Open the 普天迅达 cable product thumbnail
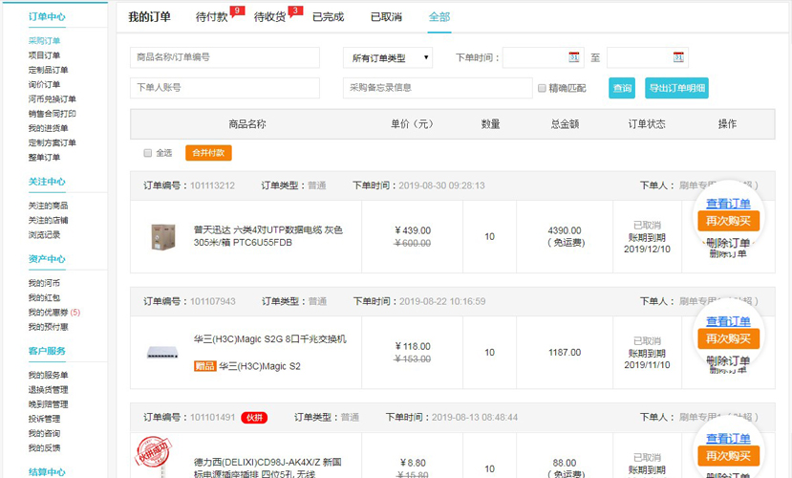This screenshot has width=792, height=478. click(x=163, y=236)
